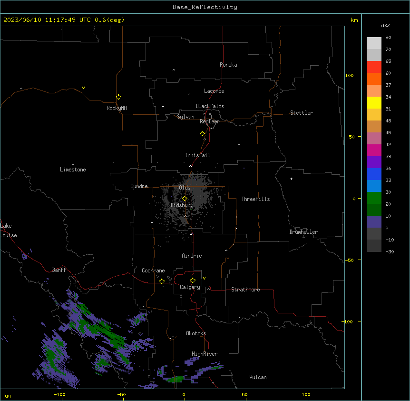Click the yellow radar site marker at Olds
The height and width of the screenshot is (401, 410).
pos(185,198)
